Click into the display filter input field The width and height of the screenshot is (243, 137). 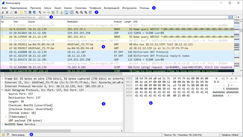pos(116,17)
